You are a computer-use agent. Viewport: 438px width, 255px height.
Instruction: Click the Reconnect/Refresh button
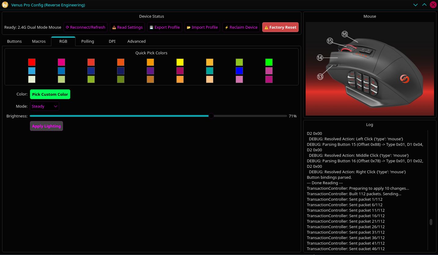point(86,27)
